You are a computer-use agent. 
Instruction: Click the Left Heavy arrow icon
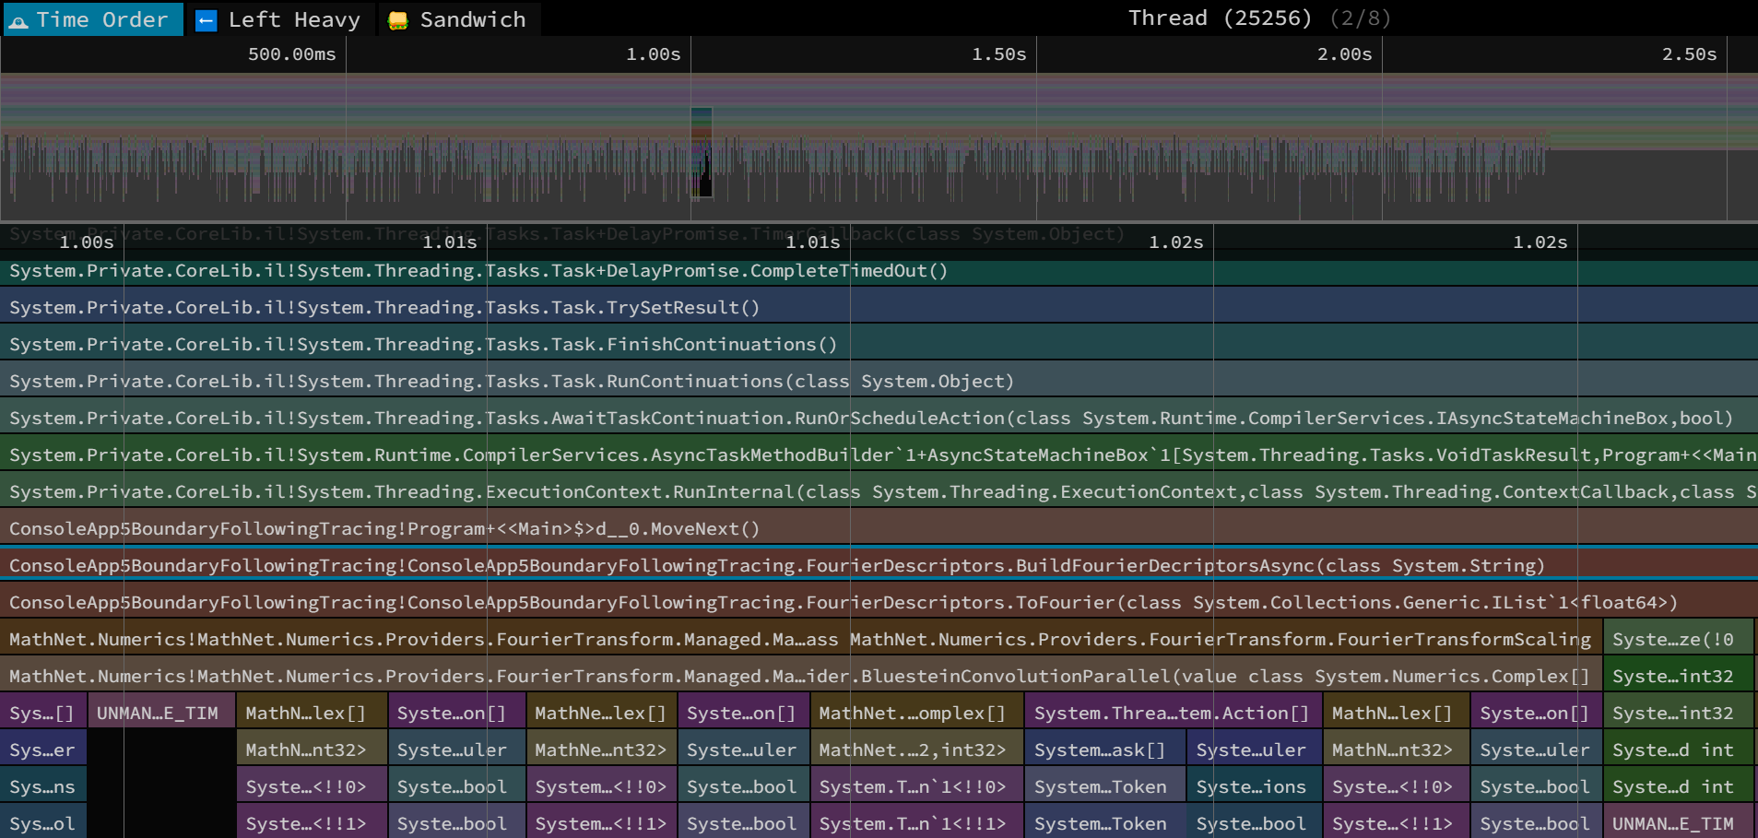pos(206,20)
